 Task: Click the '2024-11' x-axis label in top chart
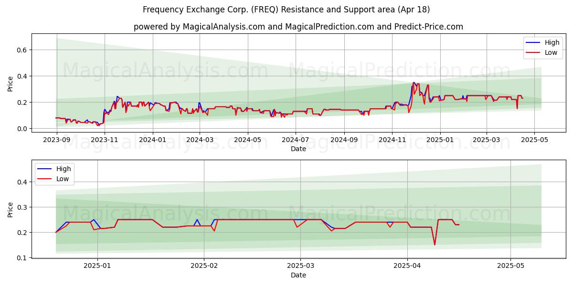pos(392,140)
